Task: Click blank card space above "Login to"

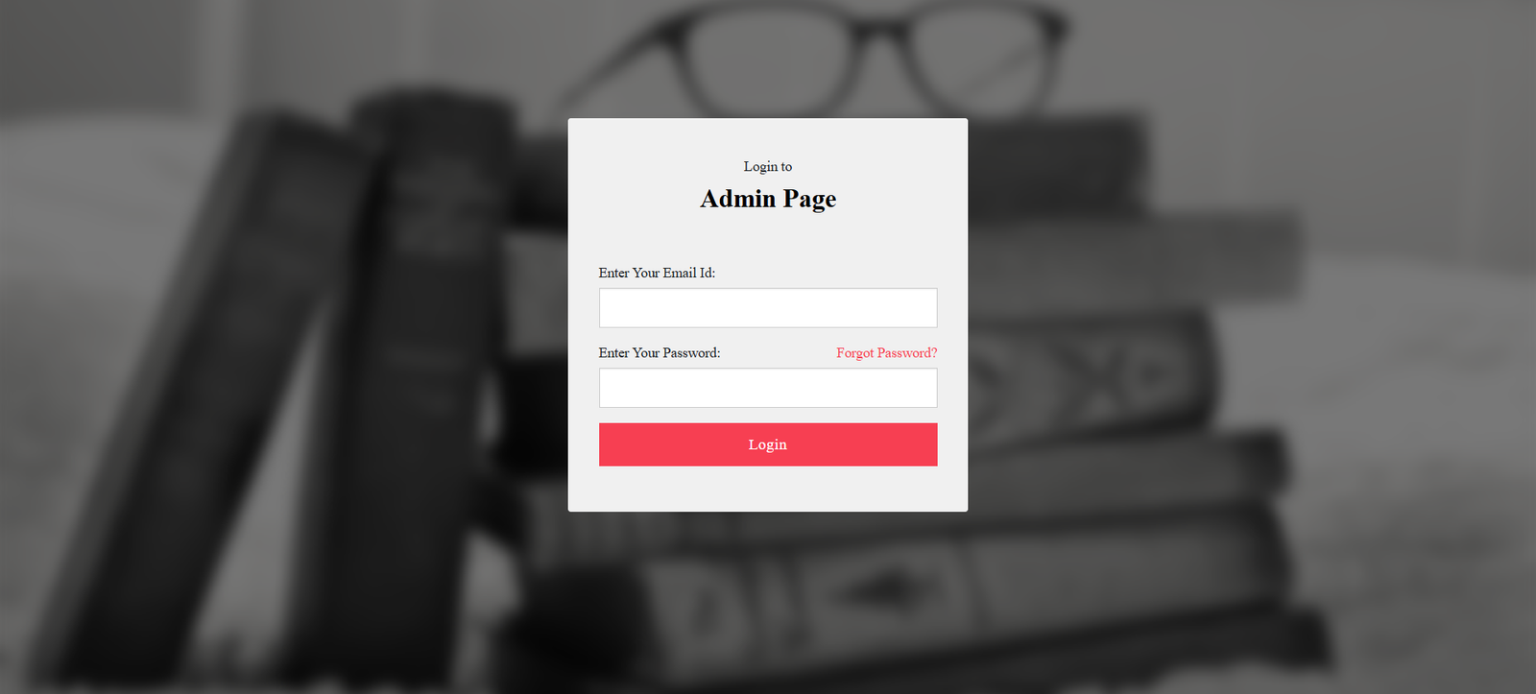Action: [768, 137]
